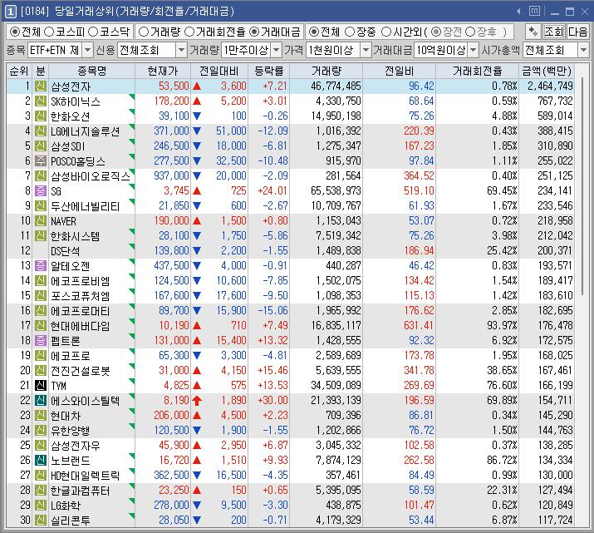Click the 전일비 column header
This screenshot has height=533, width=594.
(x=399, y=71)
